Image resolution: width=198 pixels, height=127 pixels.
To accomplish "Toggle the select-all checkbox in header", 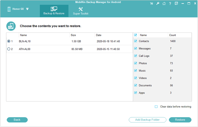I will (x=136, y=35).
